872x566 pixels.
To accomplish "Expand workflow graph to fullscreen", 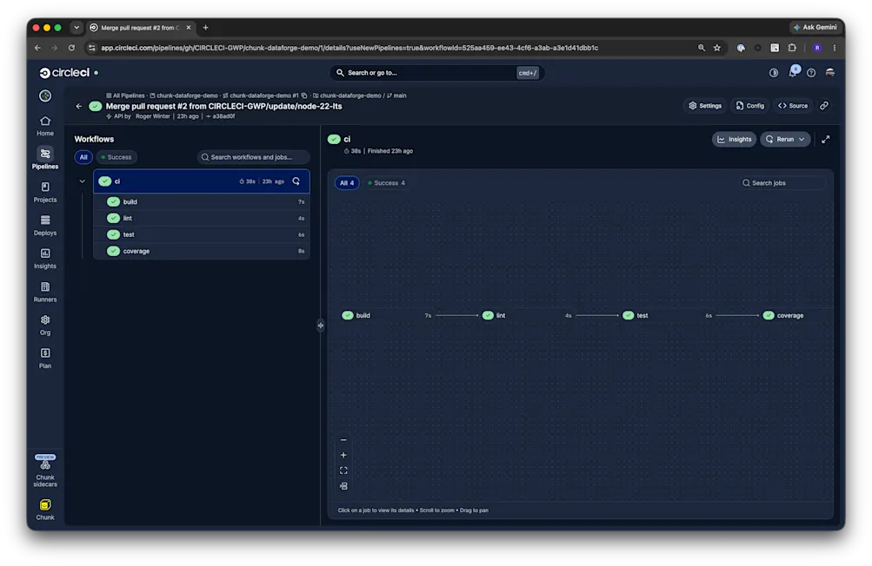I will coord(826,140).
